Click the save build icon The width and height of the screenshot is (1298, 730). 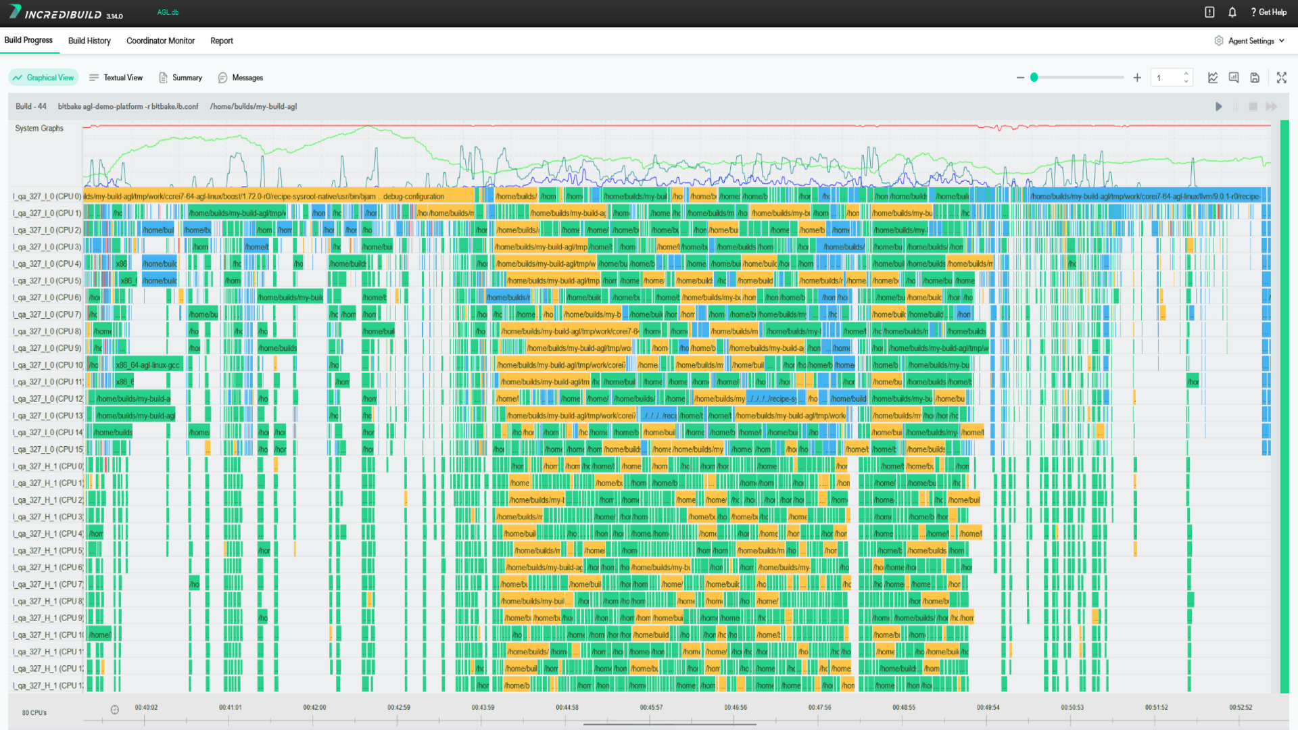point(1255,78)
